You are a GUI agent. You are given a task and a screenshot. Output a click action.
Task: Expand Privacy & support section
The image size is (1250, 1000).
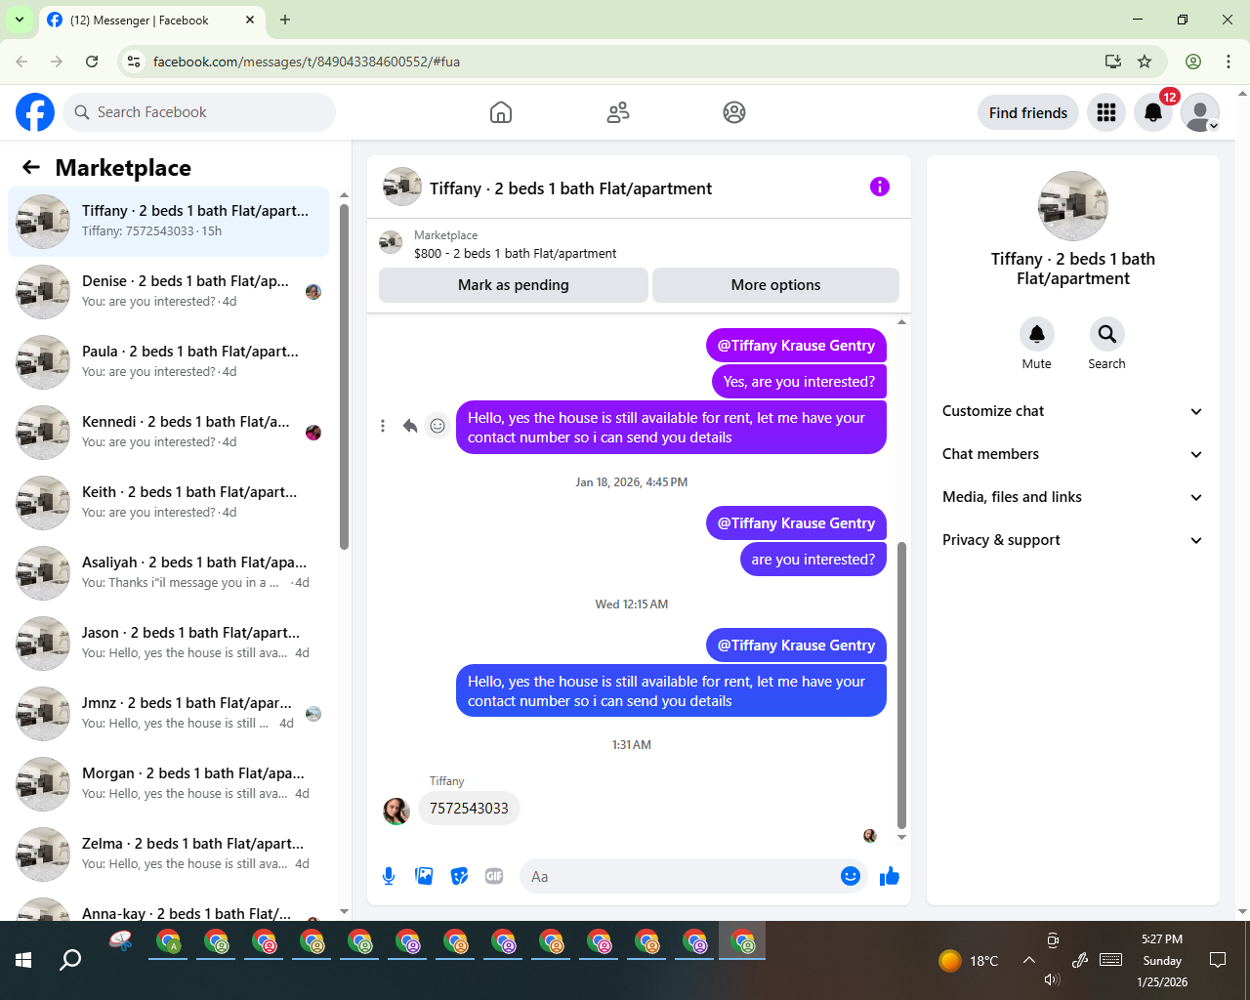[1072, 540]
